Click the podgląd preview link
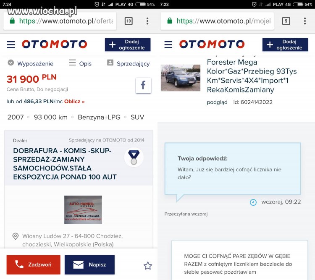 click(217, 102)
